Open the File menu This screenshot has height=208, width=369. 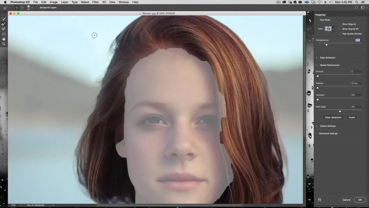(36, 2)
